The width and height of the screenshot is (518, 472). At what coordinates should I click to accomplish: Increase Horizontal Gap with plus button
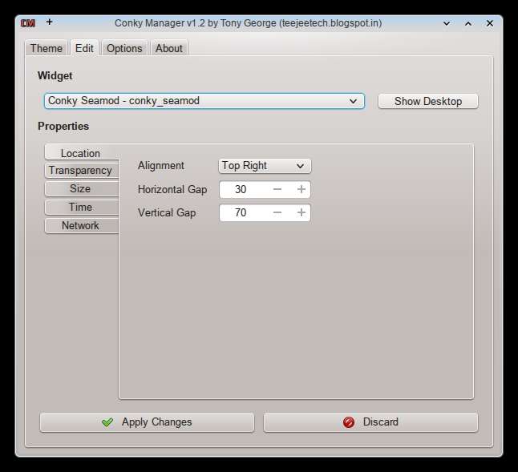(x=301, y=190)
